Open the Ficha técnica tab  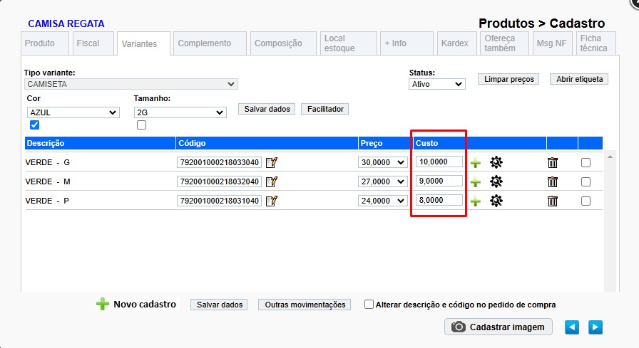[x=596, y=43]
